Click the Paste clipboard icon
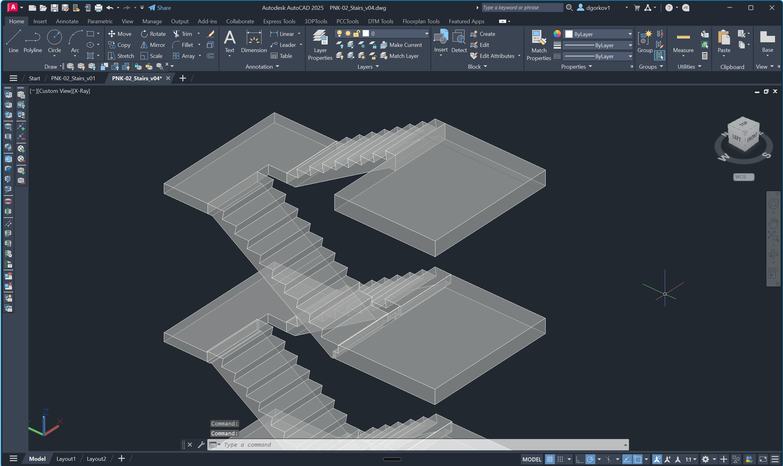 (724, 41)
